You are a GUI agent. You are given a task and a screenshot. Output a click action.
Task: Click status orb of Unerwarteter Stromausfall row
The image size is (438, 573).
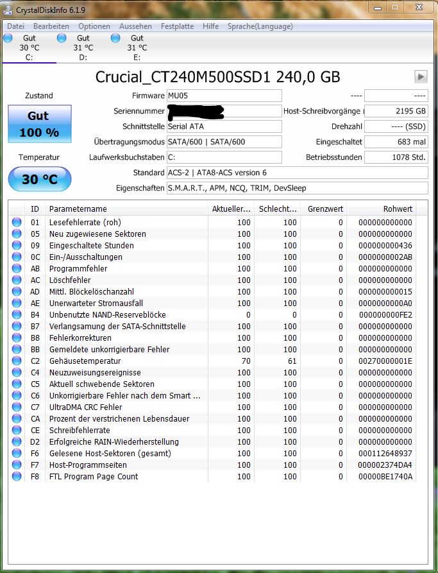[x=17, y=303]
